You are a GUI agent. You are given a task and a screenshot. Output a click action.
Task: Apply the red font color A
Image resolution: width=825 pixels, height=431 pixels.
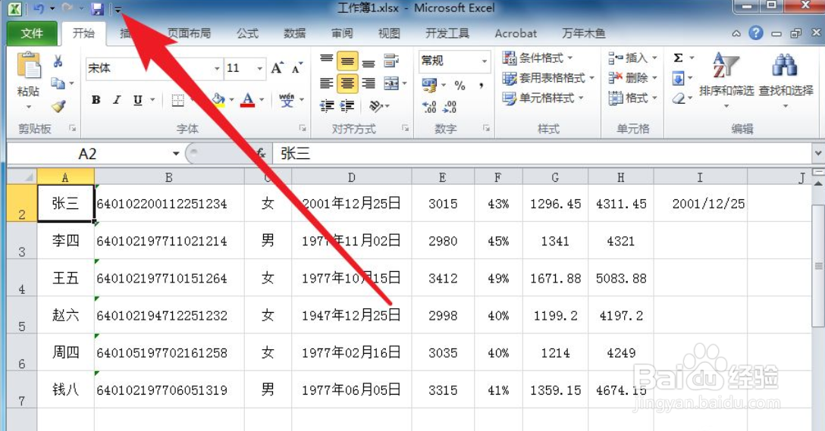click(x=248, y=100)
